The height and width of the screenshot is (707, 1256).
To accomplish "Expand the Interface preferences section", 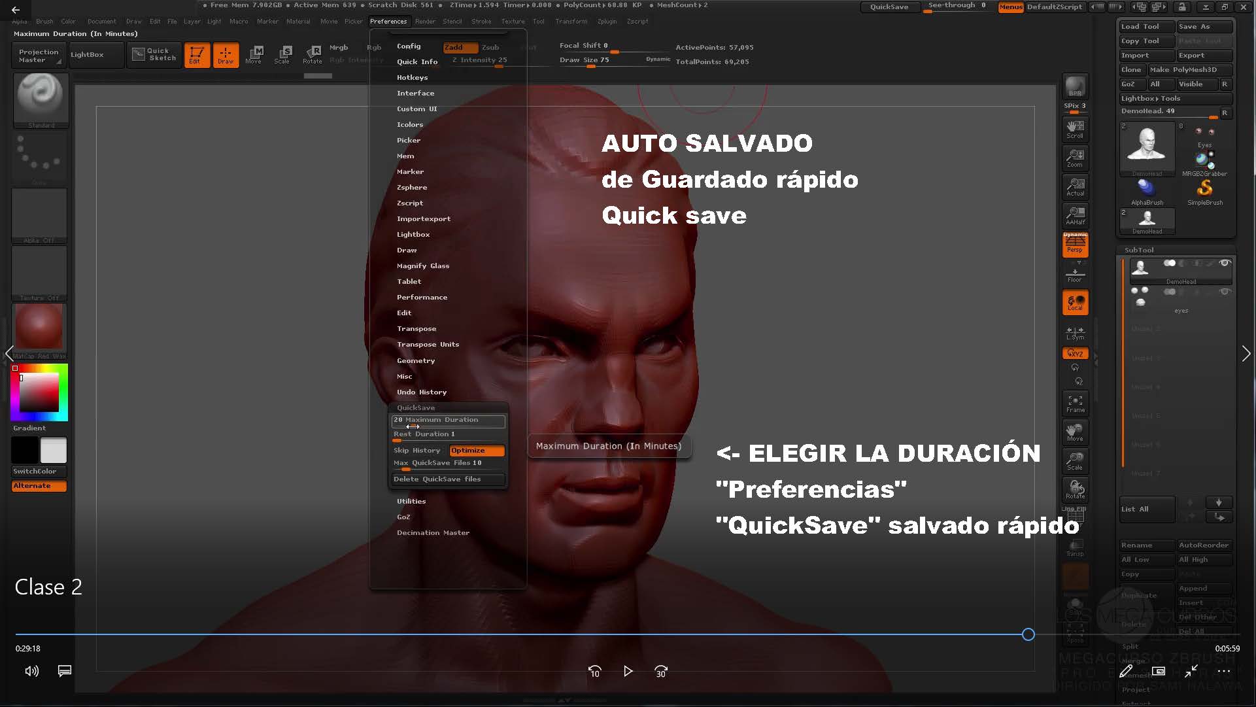I will pos(415,94).
